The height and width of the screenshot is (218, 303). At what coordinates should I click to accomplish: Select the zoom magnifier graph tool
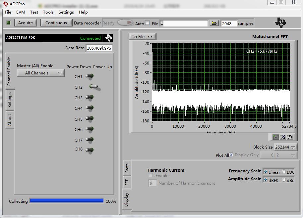coord(283,137)
